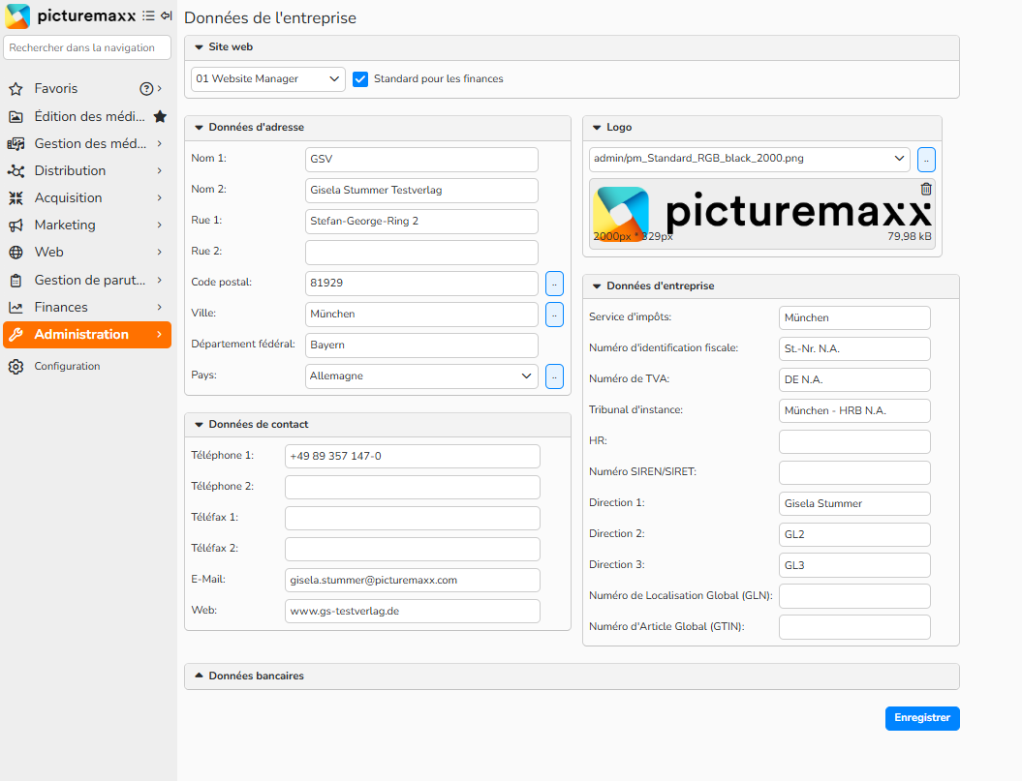Click the Tribunal d'instance field

[854, 411]
